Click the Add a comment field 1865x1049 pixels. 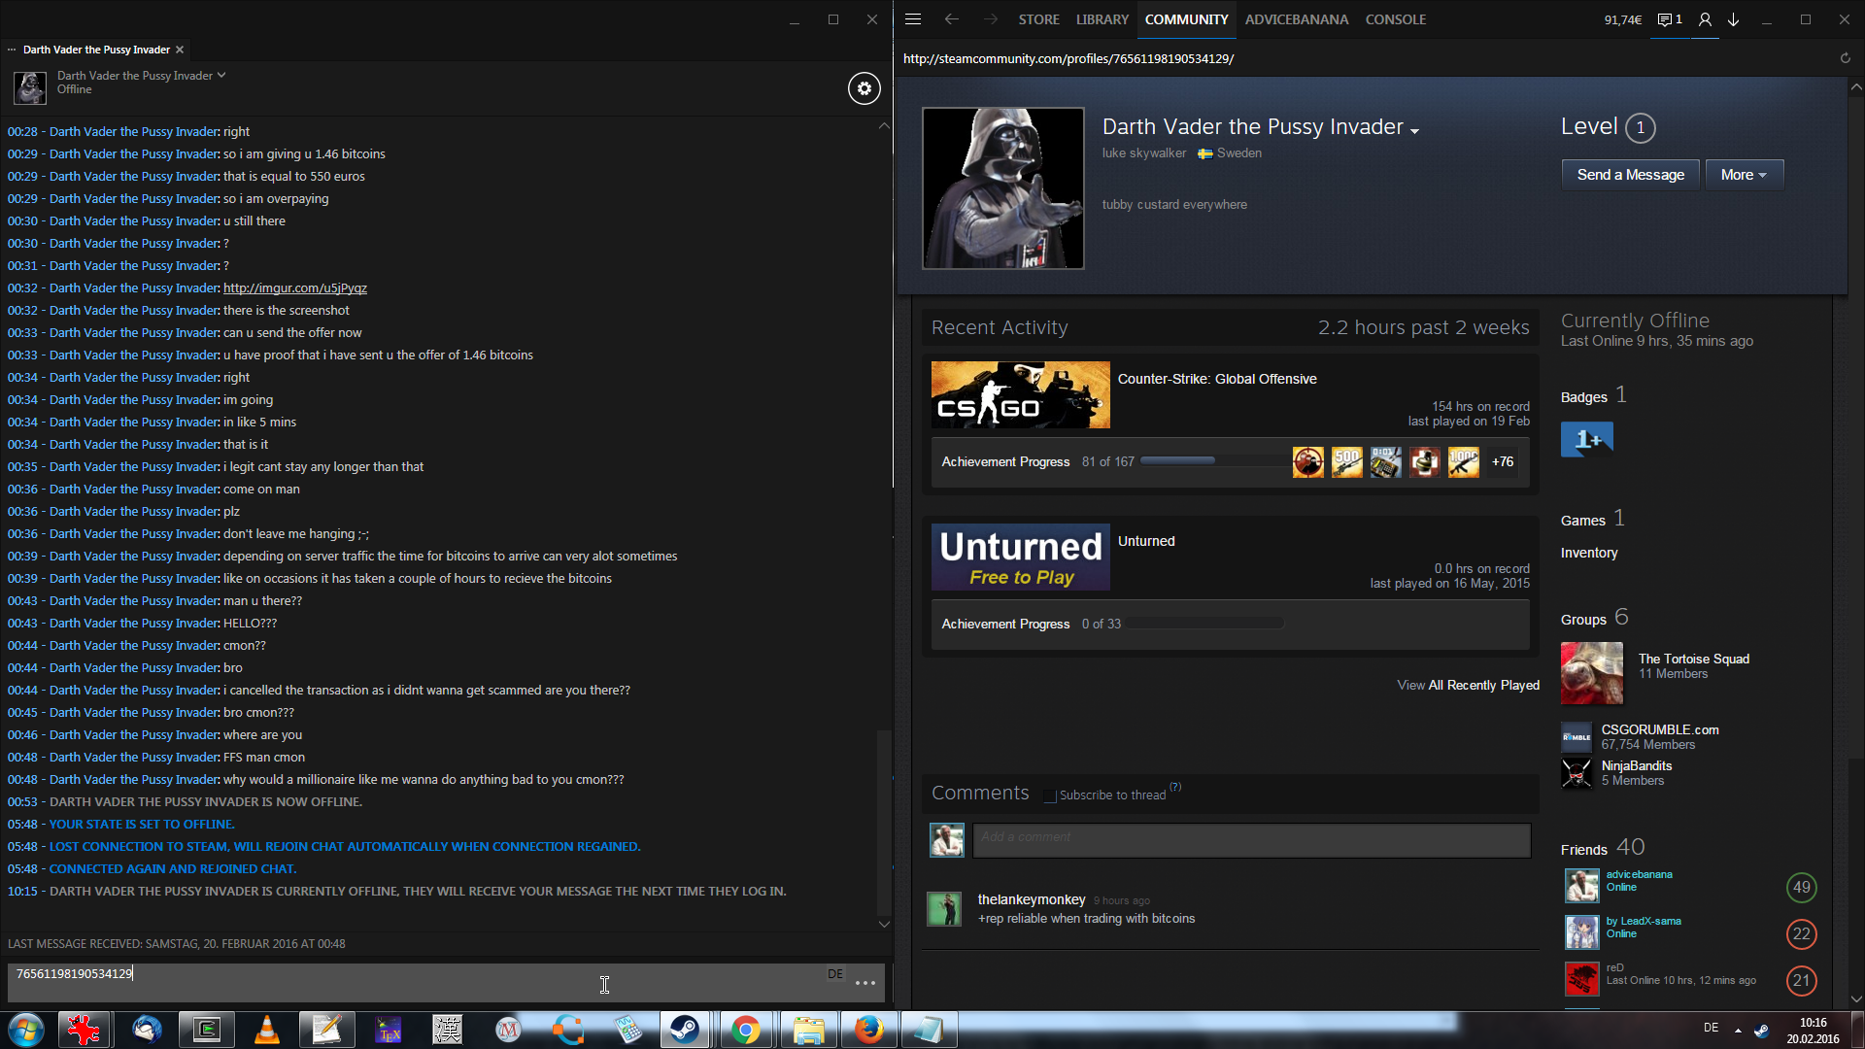click(1251, 839)
